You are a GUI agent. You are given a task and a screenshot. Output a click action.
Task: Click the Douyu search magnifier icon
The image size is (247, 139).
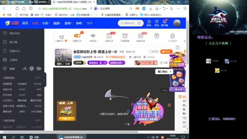pyautogui.click(x=139, y=23)
